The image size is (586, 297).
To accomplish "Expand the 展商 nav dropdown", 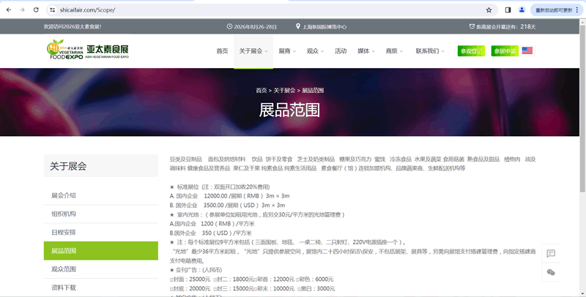I will (286, 51).
